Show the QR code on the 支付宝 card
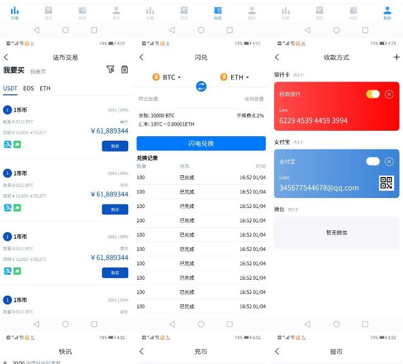The height and width of the screenshot is (364, 403). (x=386, y=183)
